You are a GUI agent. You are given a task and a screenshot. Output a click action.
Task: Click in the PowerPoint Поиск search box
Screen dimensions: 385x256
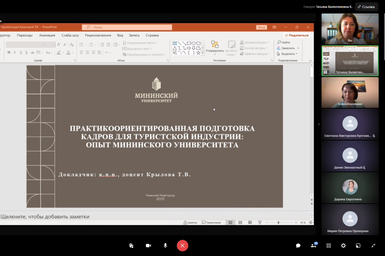point(127,28)
